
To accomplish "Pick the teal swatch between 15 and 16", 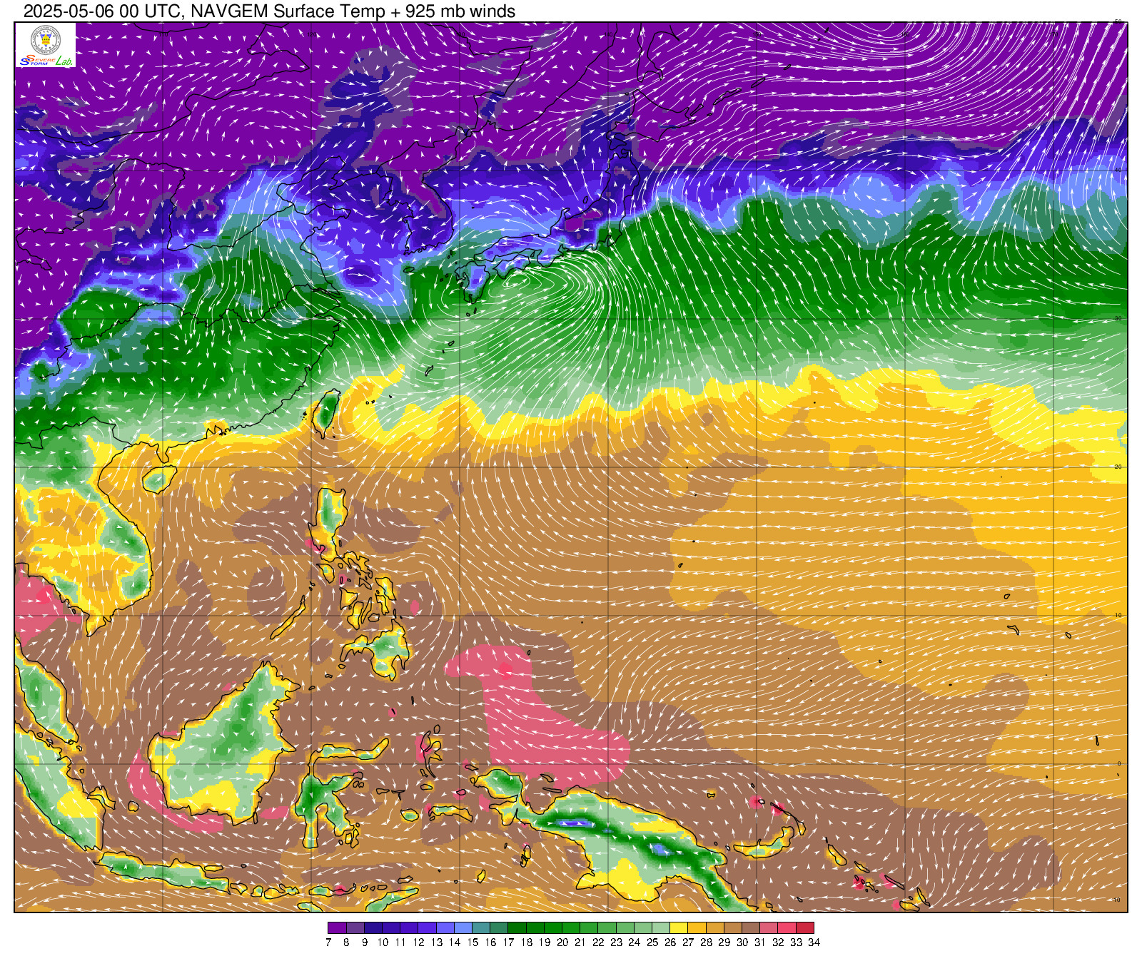I will 481,928.
